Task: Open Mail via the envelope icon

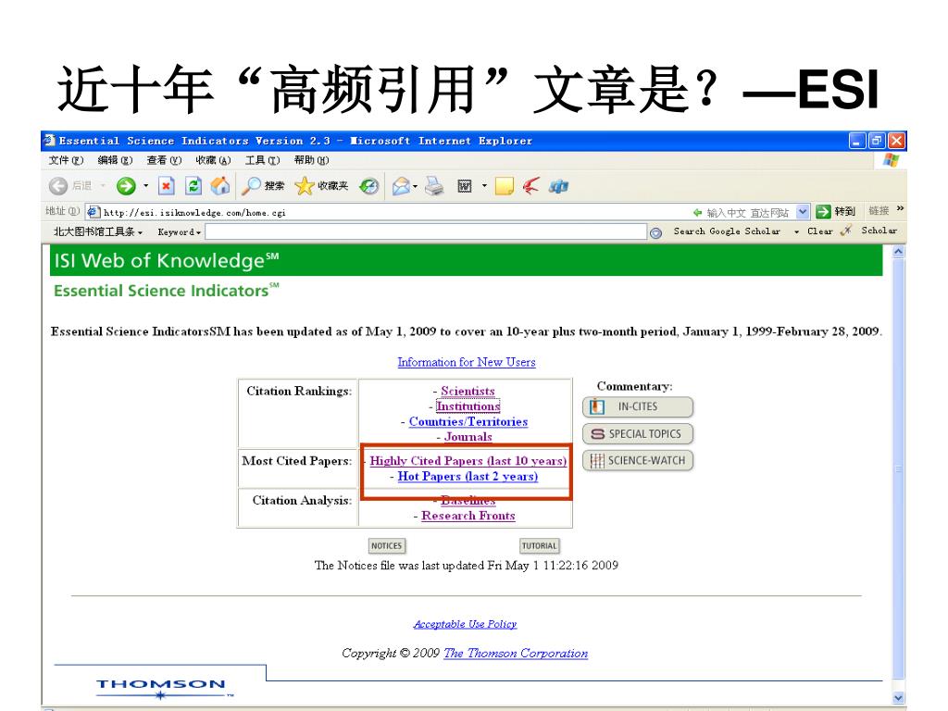Action: pyautogui.click(x=402, y=186)
